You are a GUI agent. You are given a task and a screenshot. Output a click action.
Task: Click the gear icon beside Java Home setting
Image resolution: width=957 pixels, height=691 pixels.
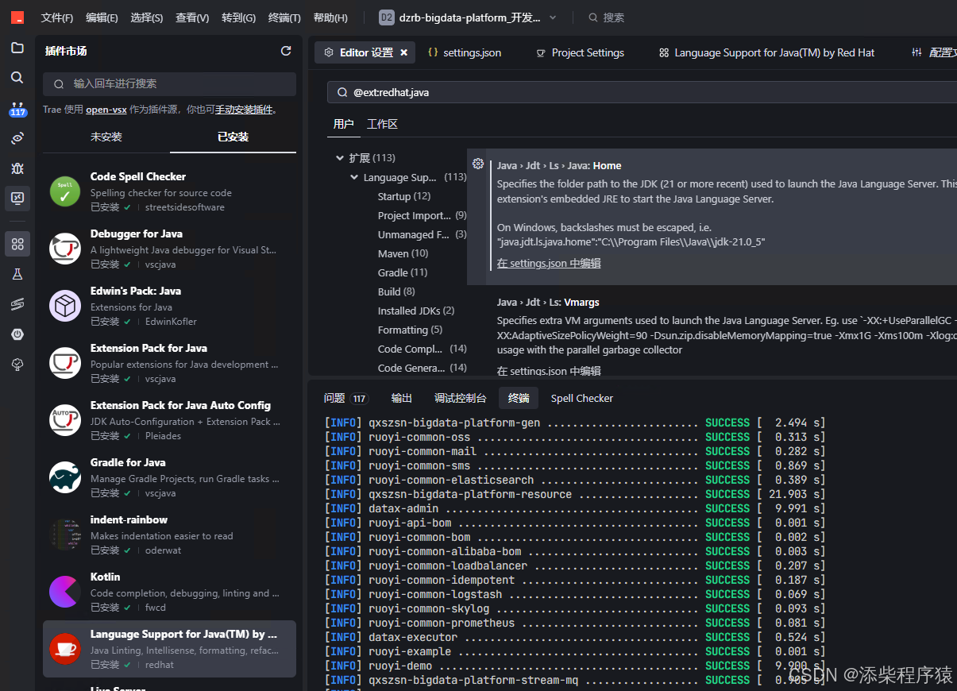point(478,164)
